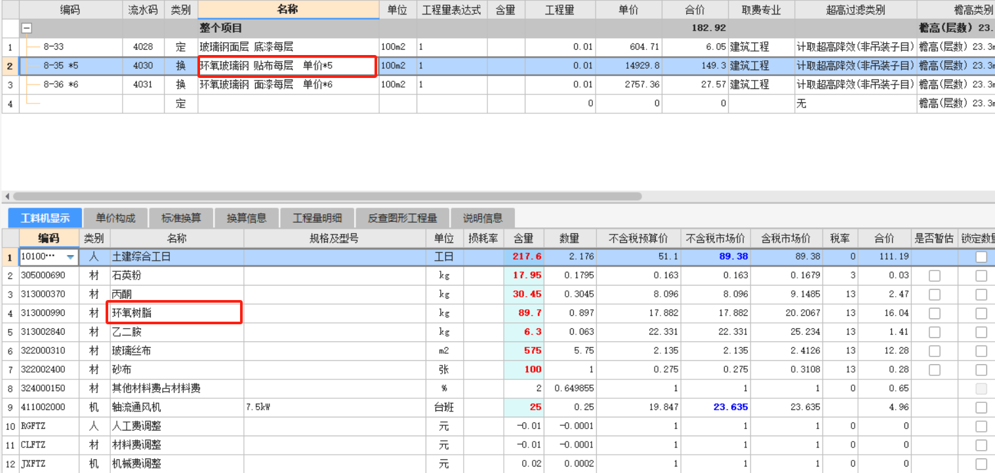Viewport: 995px width, 473px height.
Task: Check 是否暂估 for the 砂布 row
Action: 935,369
